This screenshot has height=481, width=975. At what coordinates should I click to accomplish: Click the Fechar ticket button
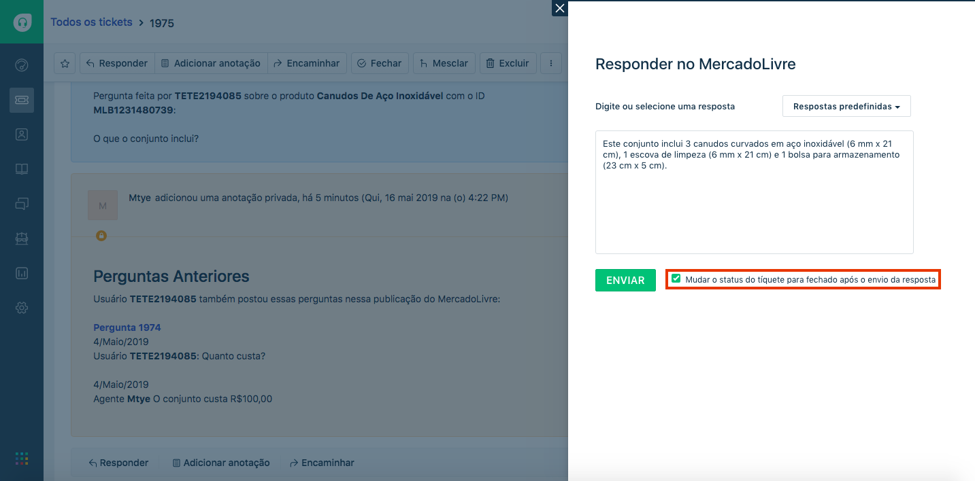pyautogui.click(x=380, y=63)
